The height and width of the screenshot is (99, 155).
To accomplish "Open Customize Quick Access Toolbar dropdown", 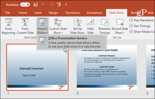I will (66, 4).
